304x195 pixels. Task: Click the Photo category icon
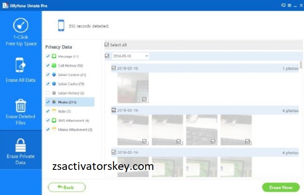point(54,102)
